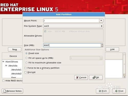Decrease Size (MB) with down arrow
This screenshot has height=96, width=128.
tap(102, 46)
